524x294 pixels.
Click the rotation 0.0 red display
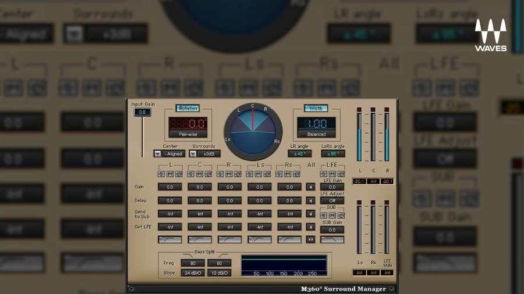tap(188, 124)
